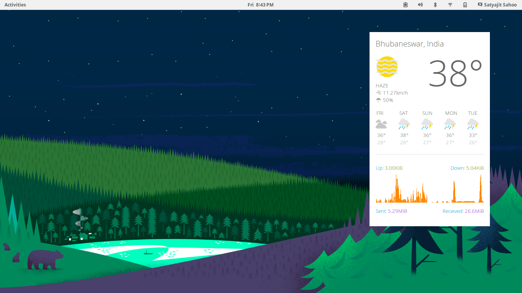Open the Activities overview
522x293 pixels.
15,5
